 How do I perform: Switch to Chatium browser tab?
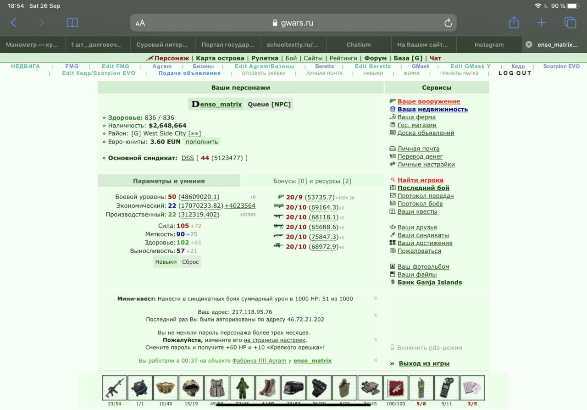(359, 44)
